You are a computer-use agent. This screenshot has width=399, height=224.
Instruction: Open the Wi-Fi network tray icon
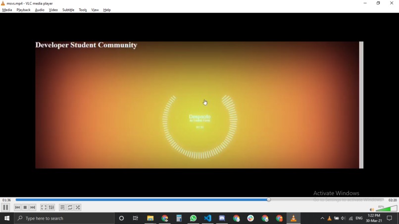coord(350,218)
